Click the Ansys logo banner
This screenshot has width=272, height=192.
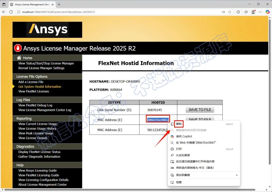(x=47, y=30)
